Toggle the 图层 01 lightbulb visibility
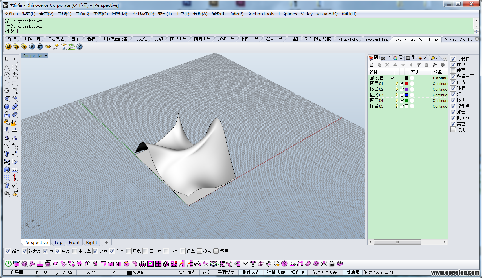This screenshot has width=482, height=278. (397, 84)
